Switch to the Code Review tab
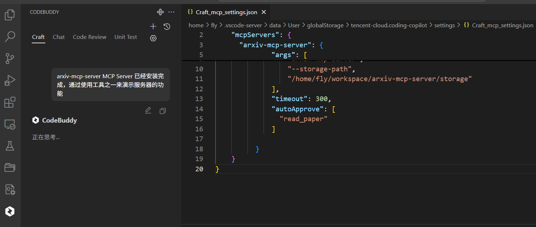Screen dimensions: 536x227 point(90,37)
